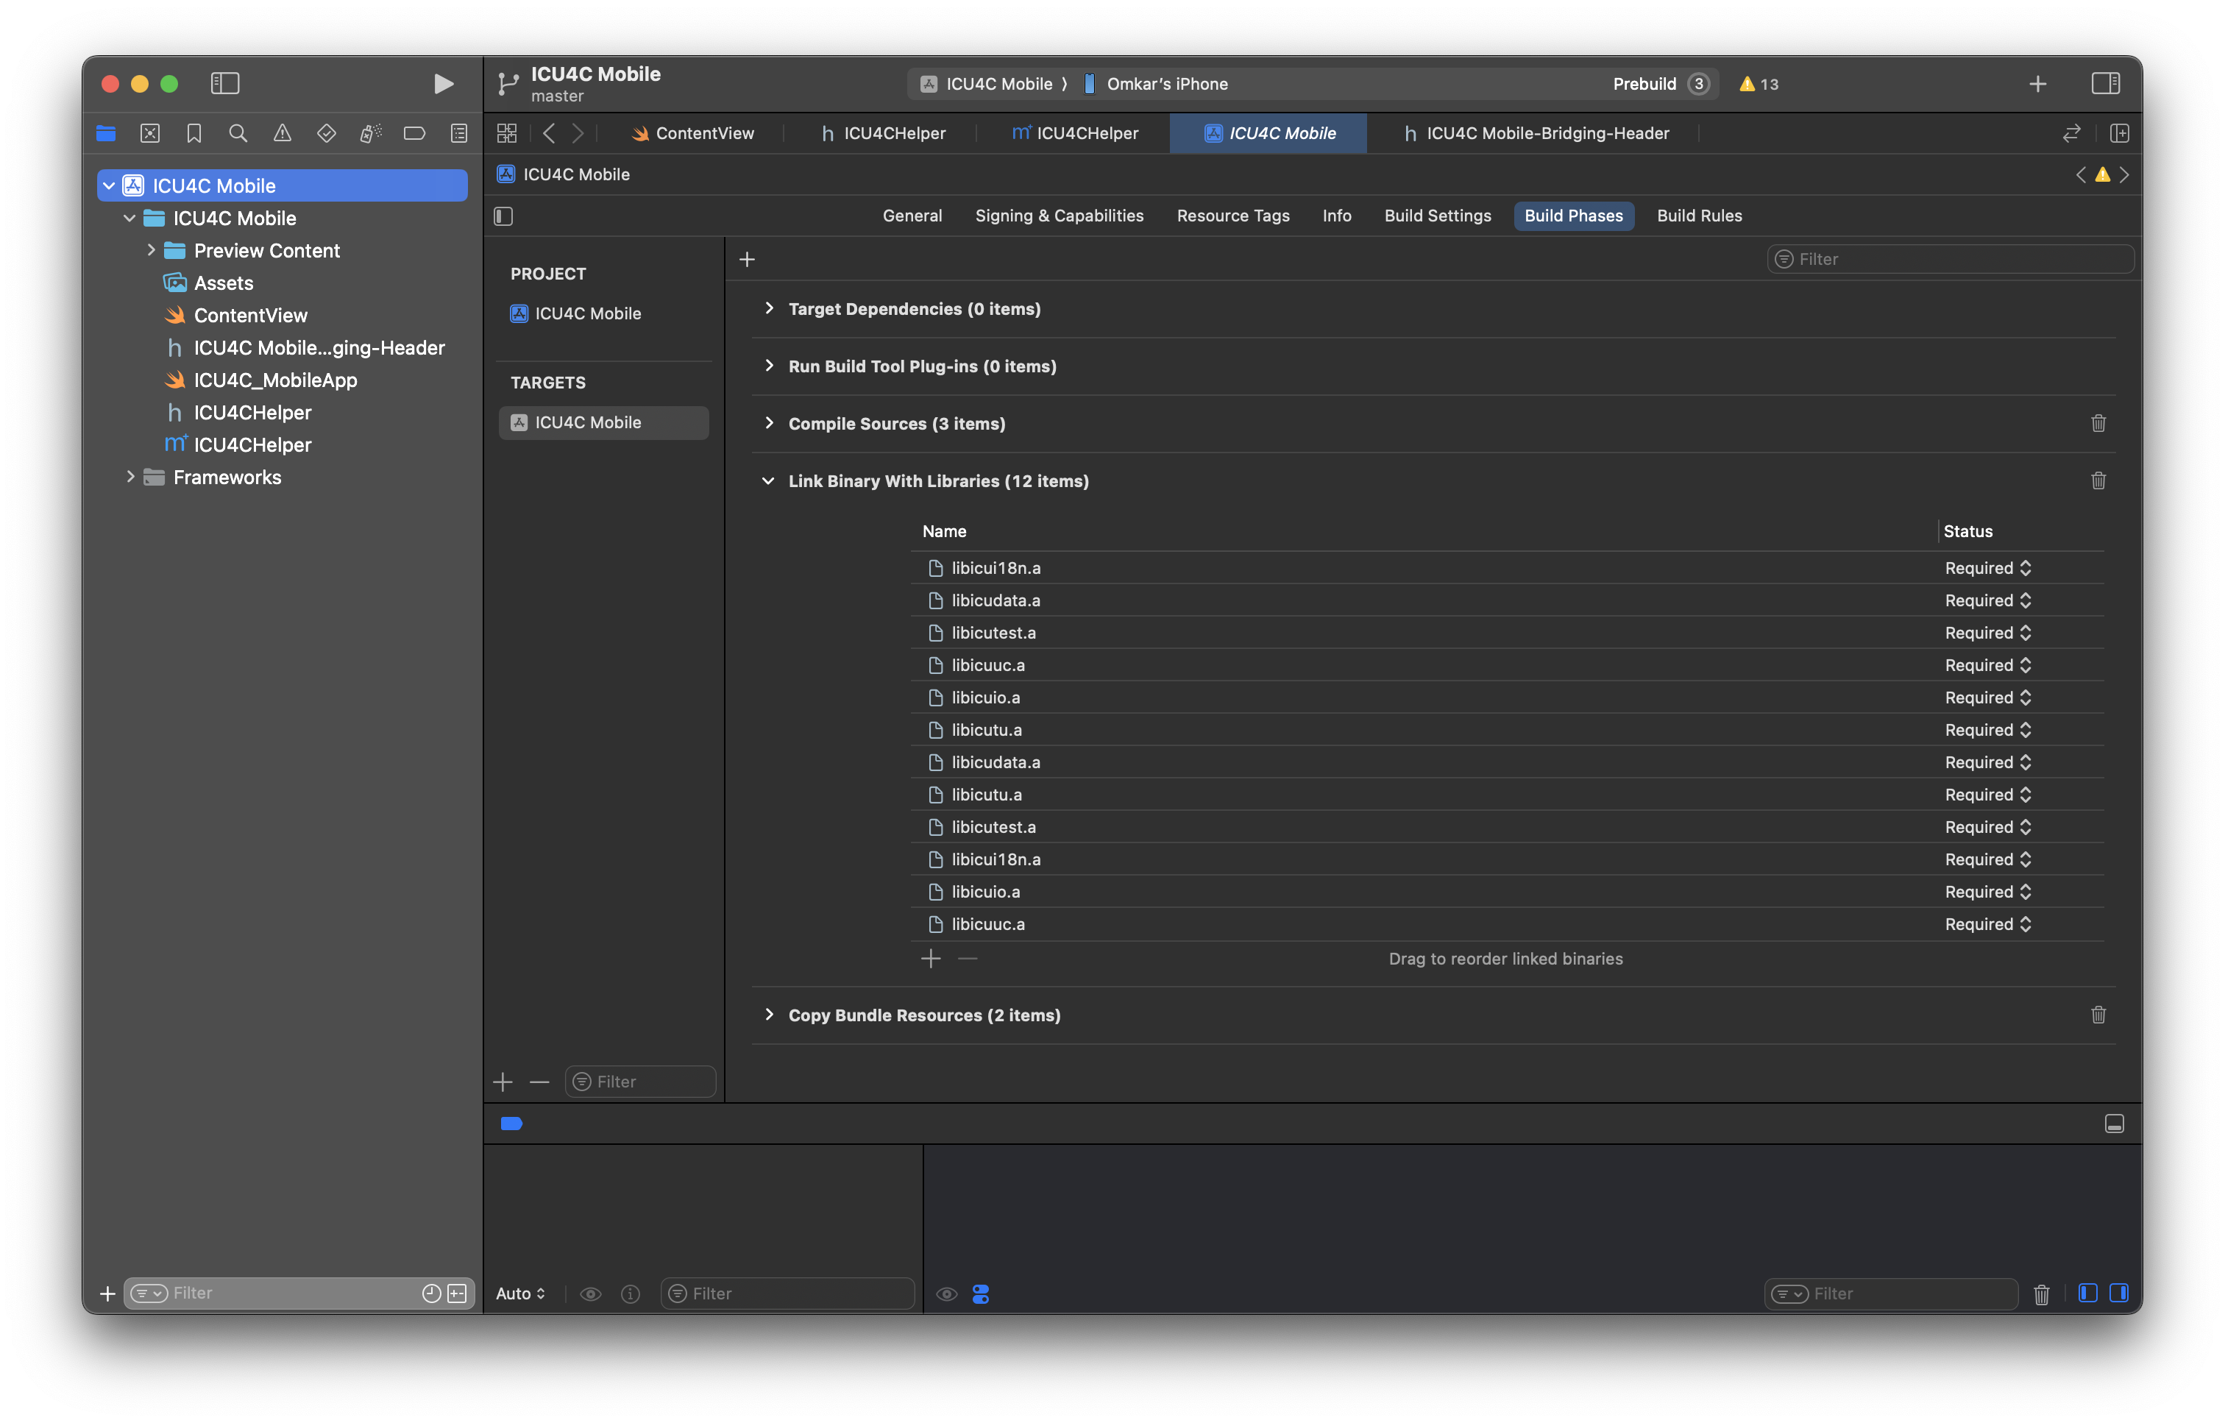Select the Assets catalog in navigator
This screenshot has width=2225, height=1423.
pos(224,283)
